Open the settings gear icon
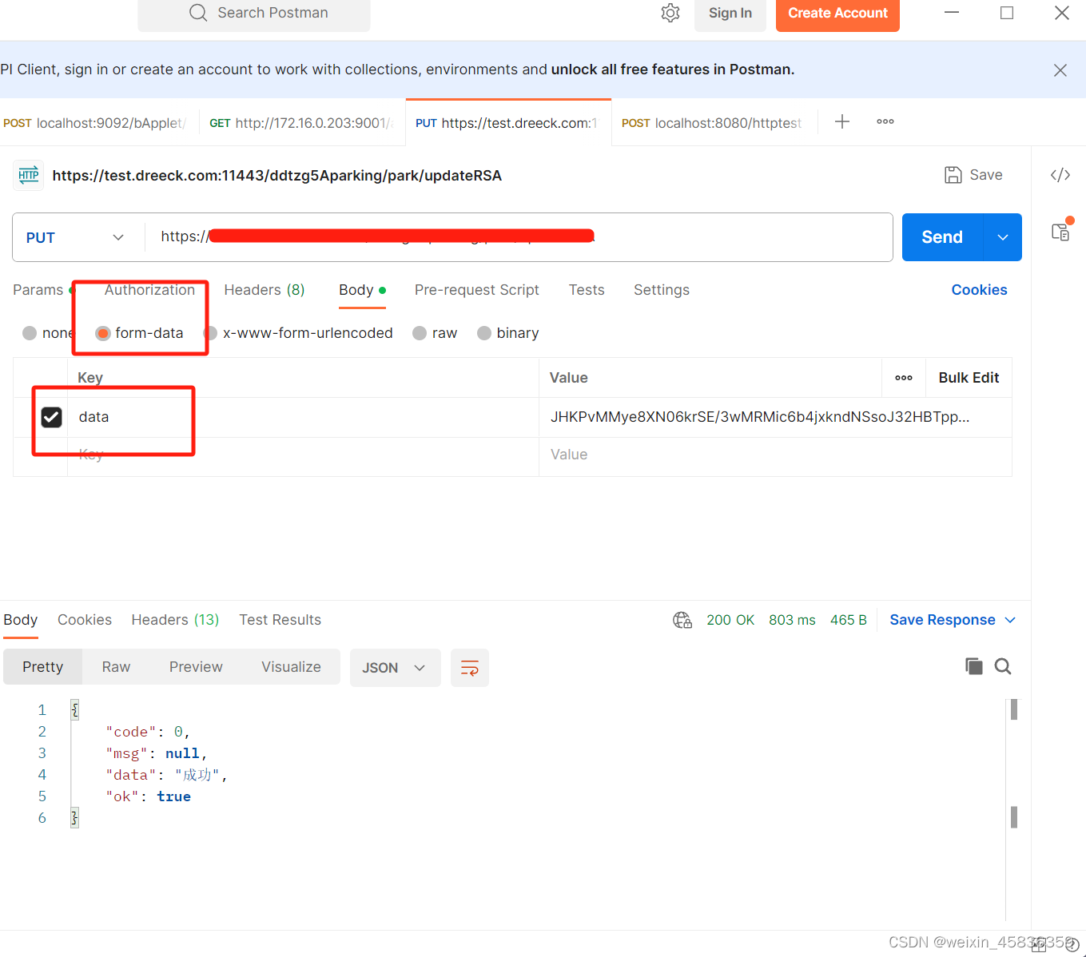The height and width of the screenshot is (957, 1086). click(670, 13)
